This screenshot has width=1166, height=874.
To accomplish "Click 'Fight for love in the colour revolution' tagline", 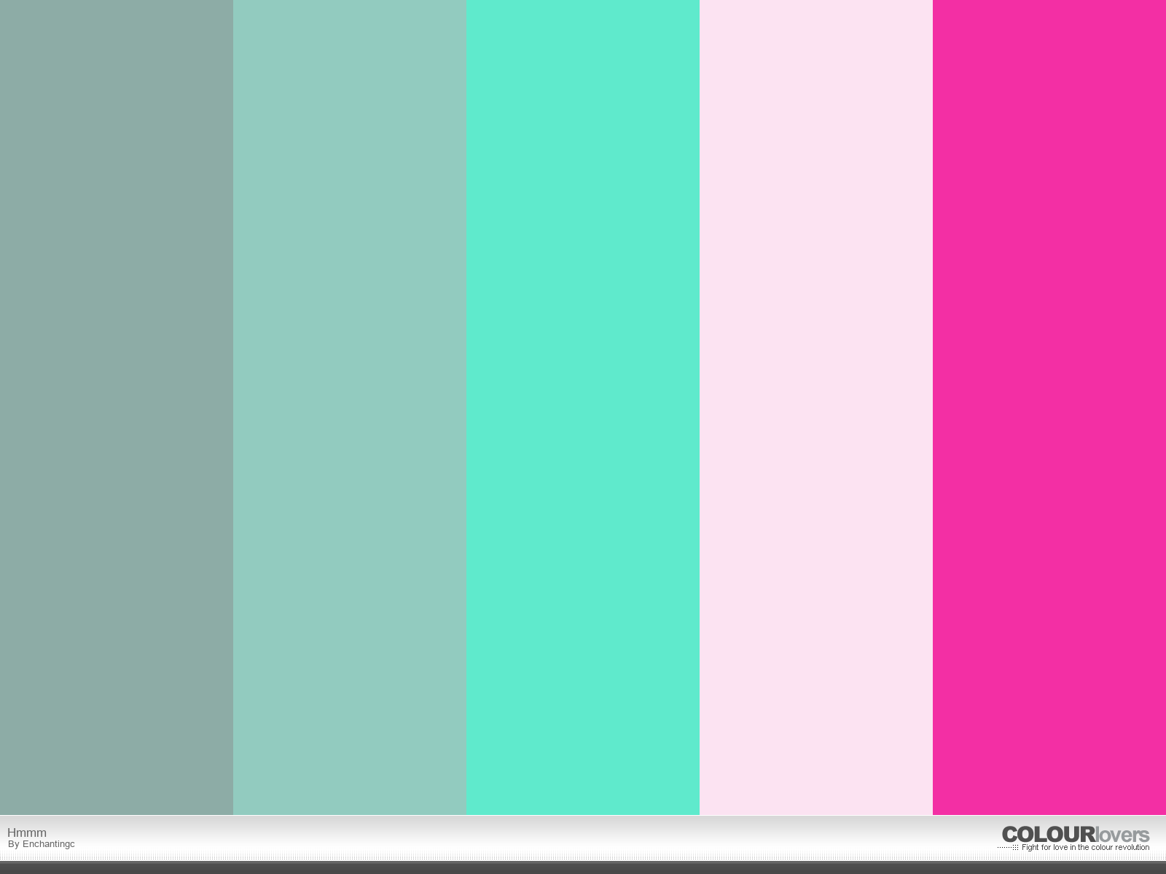I will pyautogui.click(x=1085, y=848).
